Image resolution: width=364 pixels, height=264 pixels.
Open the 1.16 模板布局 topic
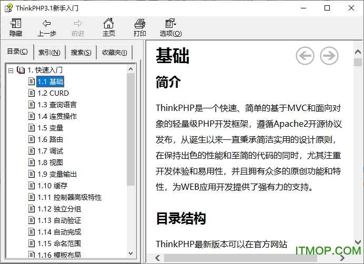point(59,255)
